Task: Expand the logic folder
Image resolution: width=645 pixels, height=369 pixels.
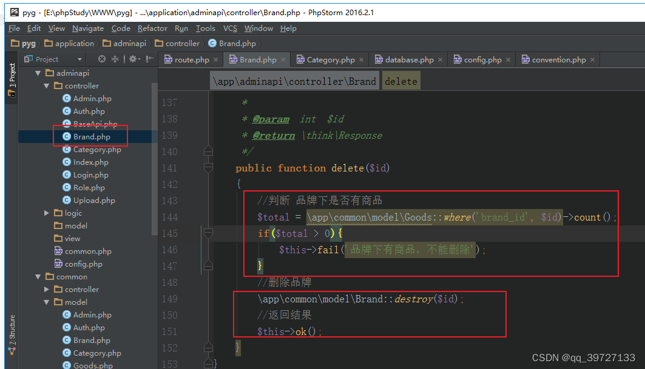Action: coord(47,213)
